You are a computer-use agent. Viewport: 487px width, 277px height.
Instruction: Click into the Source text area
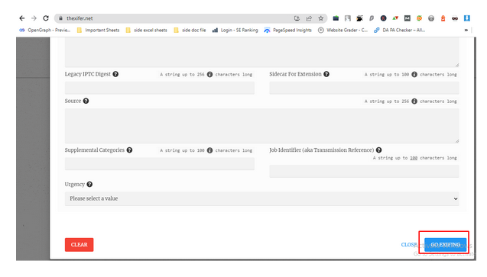[x=261, y=126]
